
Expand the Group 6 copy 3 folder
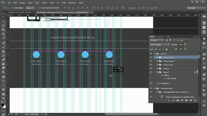pyautogui.click(x=158, y=57)
